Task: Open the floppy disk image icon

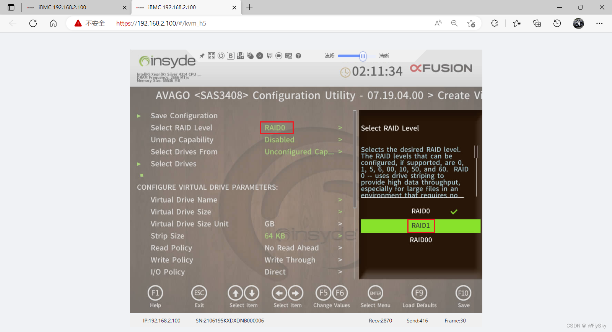Action: [270, 56]
